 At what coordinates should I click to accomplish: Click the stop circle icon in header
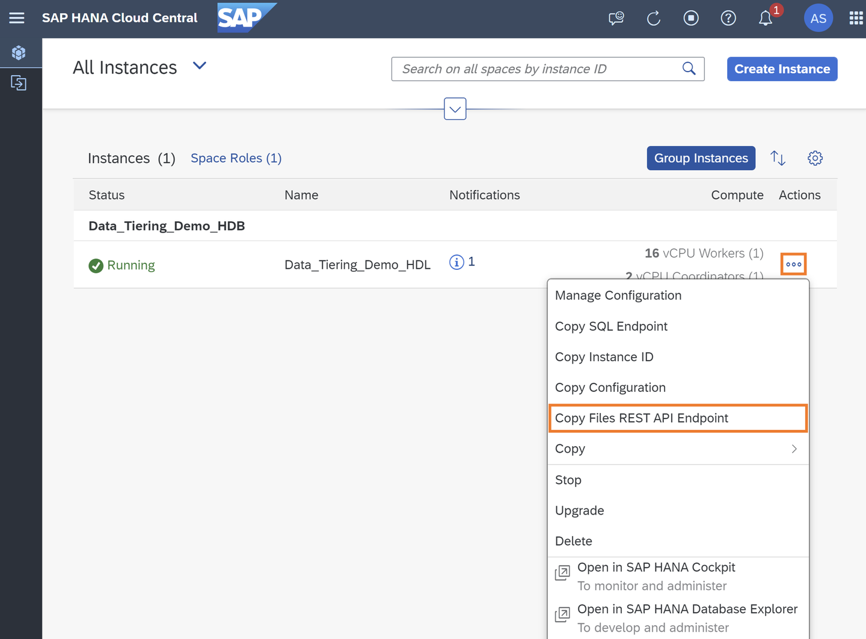click(x=691, y=18)
